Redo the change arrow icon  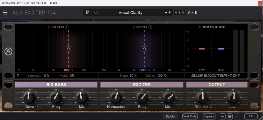pyautogui.click(x=237, y=116)
